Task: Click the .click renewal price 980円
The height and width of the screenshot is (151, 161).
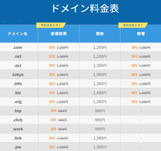Action: 100,120
